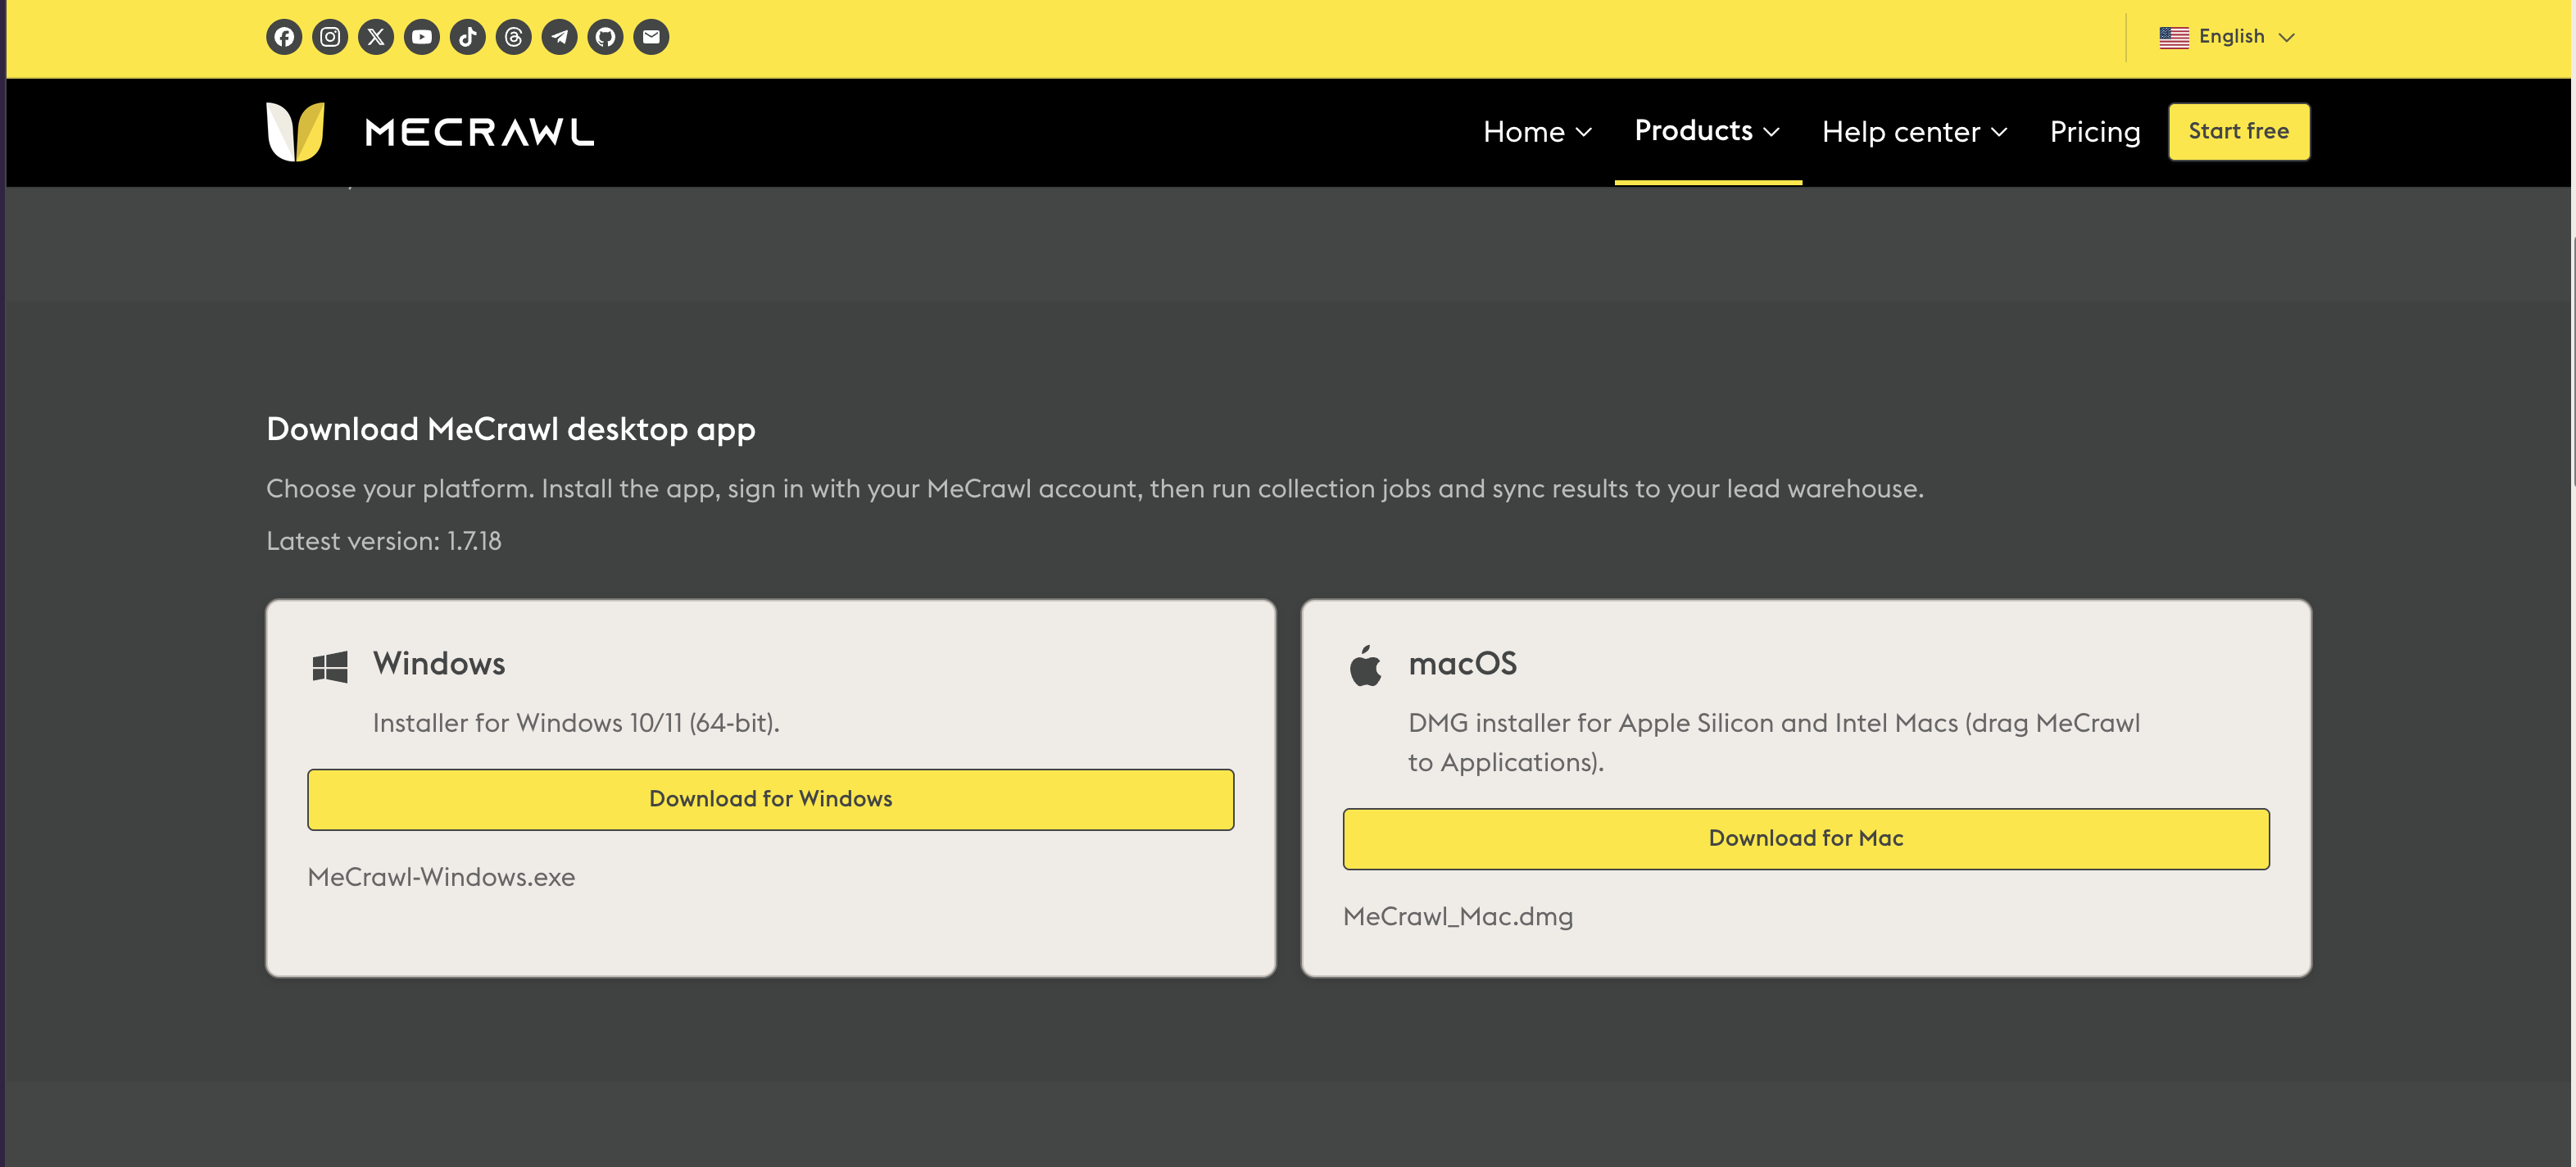Open the Telegram social icon

560,37
